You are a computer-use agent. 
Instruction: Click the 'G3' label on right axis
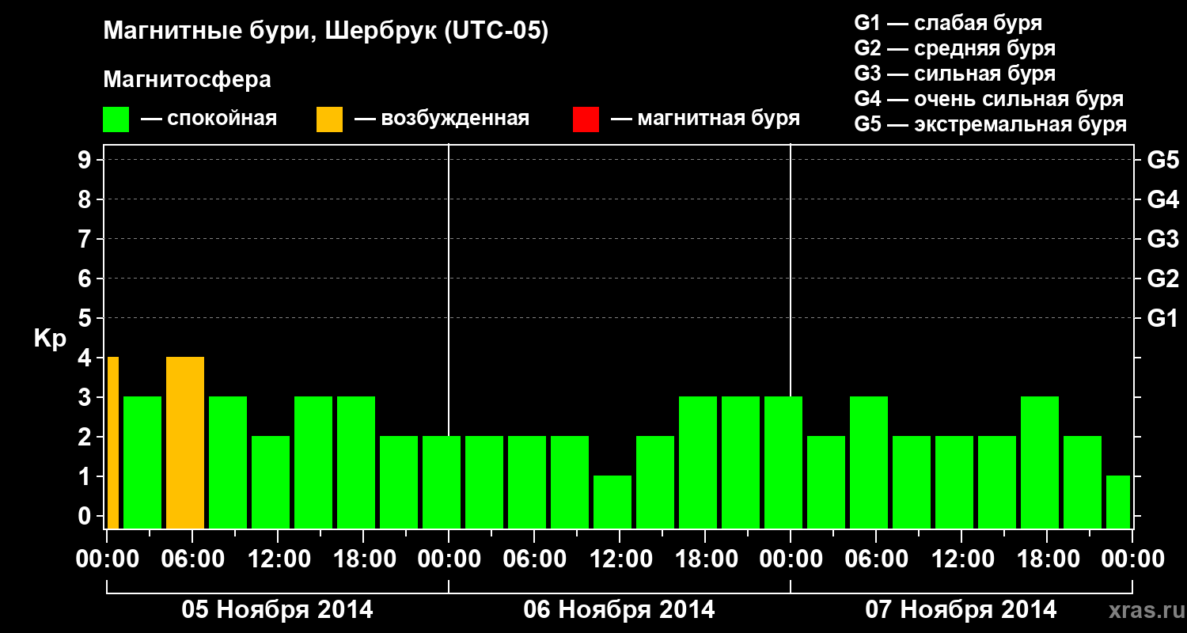[x=1162, y=239]
